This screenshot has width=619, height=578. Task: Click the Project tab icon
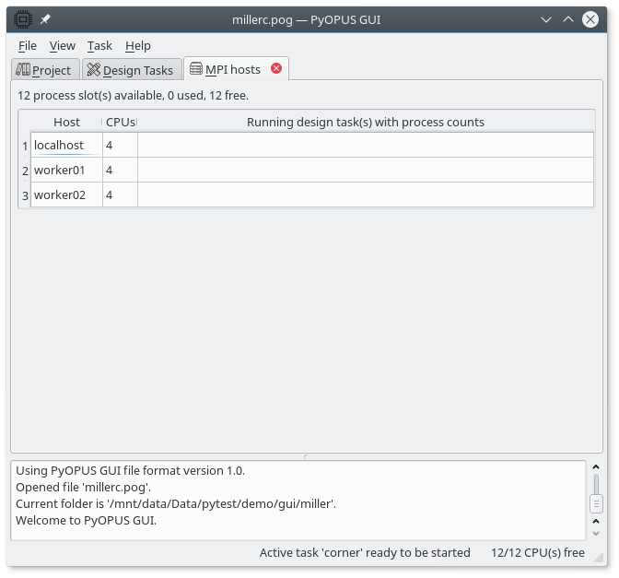tap(23, 70)
